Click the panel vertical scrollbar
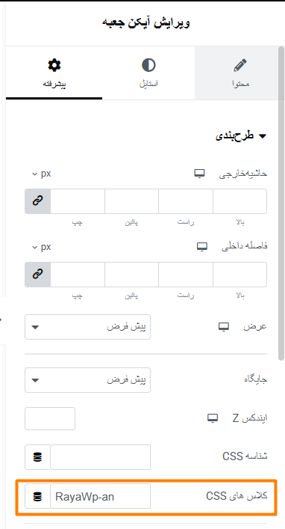 [281, 204]
